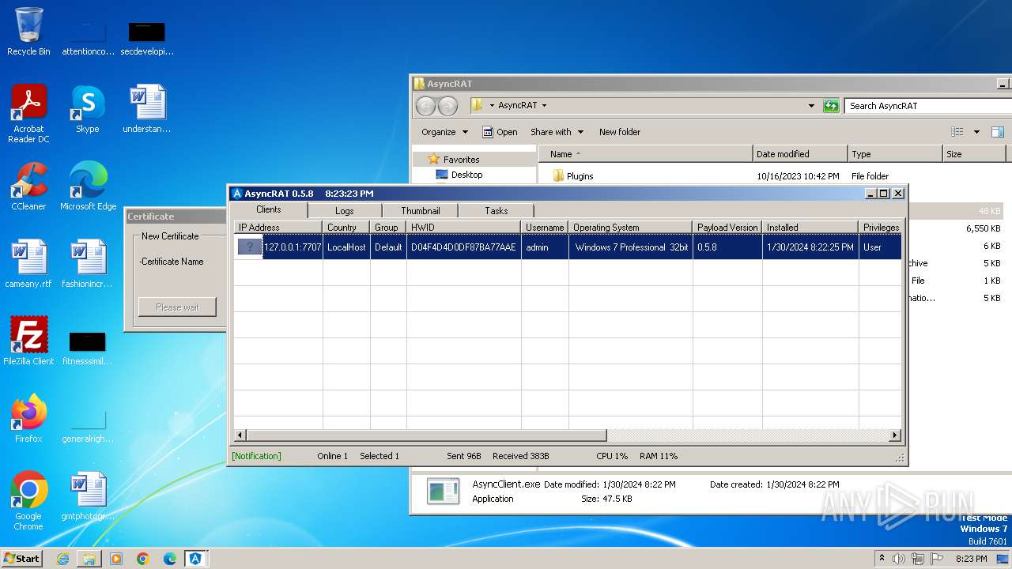Sort Explorer files by Date modified column
The width and height of the screenshot is (1012, 569).
coord(800,154)
